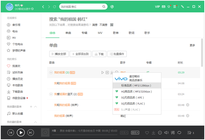Viewport: 205px width, 140px height.
Task: Add 我的祖国 (3) to playlist with plus icon
Action: [x=107, y=73]
